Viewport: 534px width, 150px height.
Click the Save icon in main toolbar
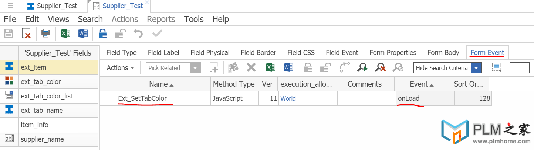pos(9,34)
